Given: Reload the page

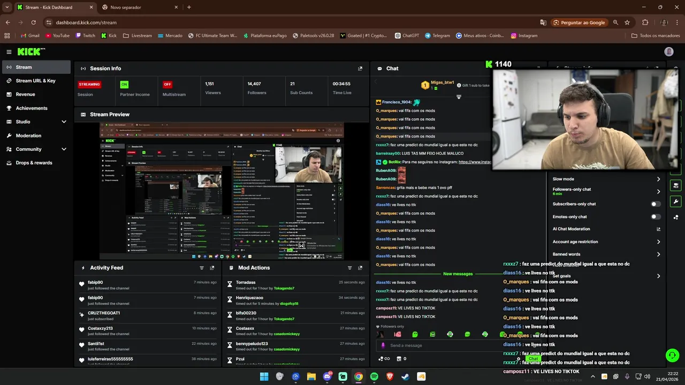Looking at the screenshot, I should click(33, 22).
